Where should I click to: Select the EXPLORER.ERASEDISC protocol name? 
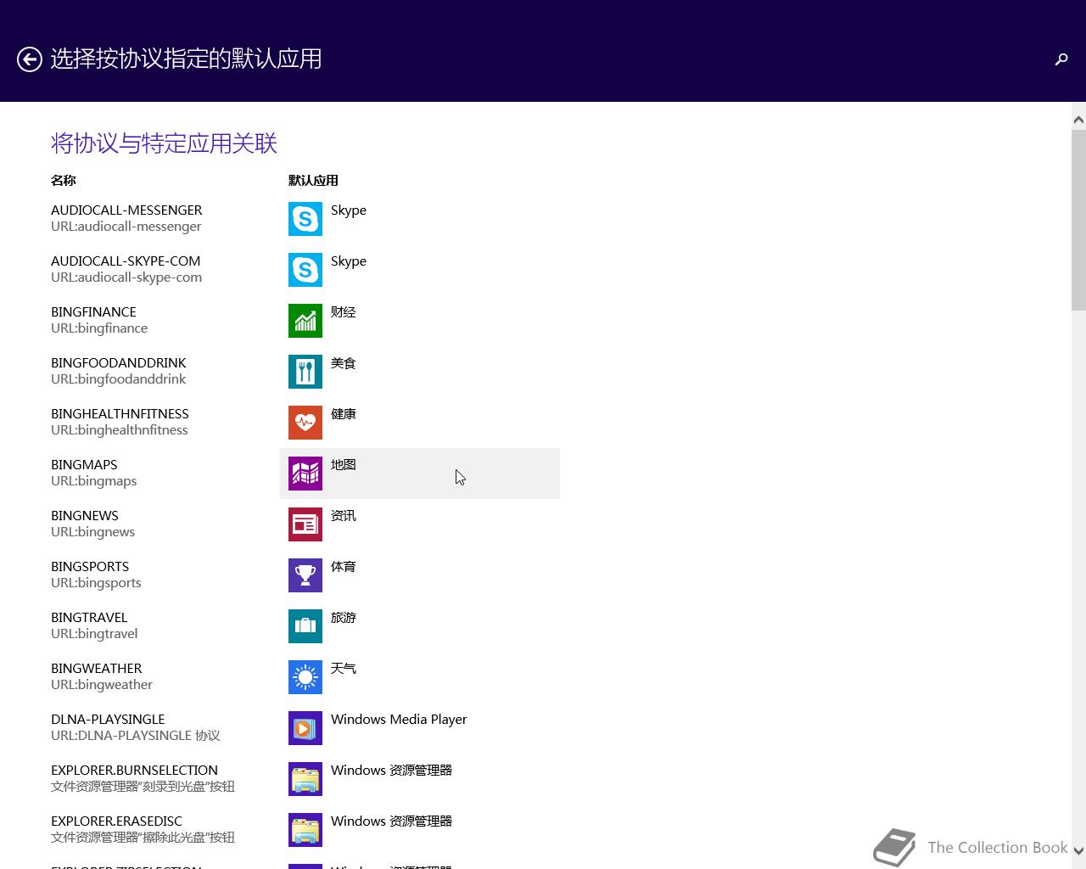(116, 821)
